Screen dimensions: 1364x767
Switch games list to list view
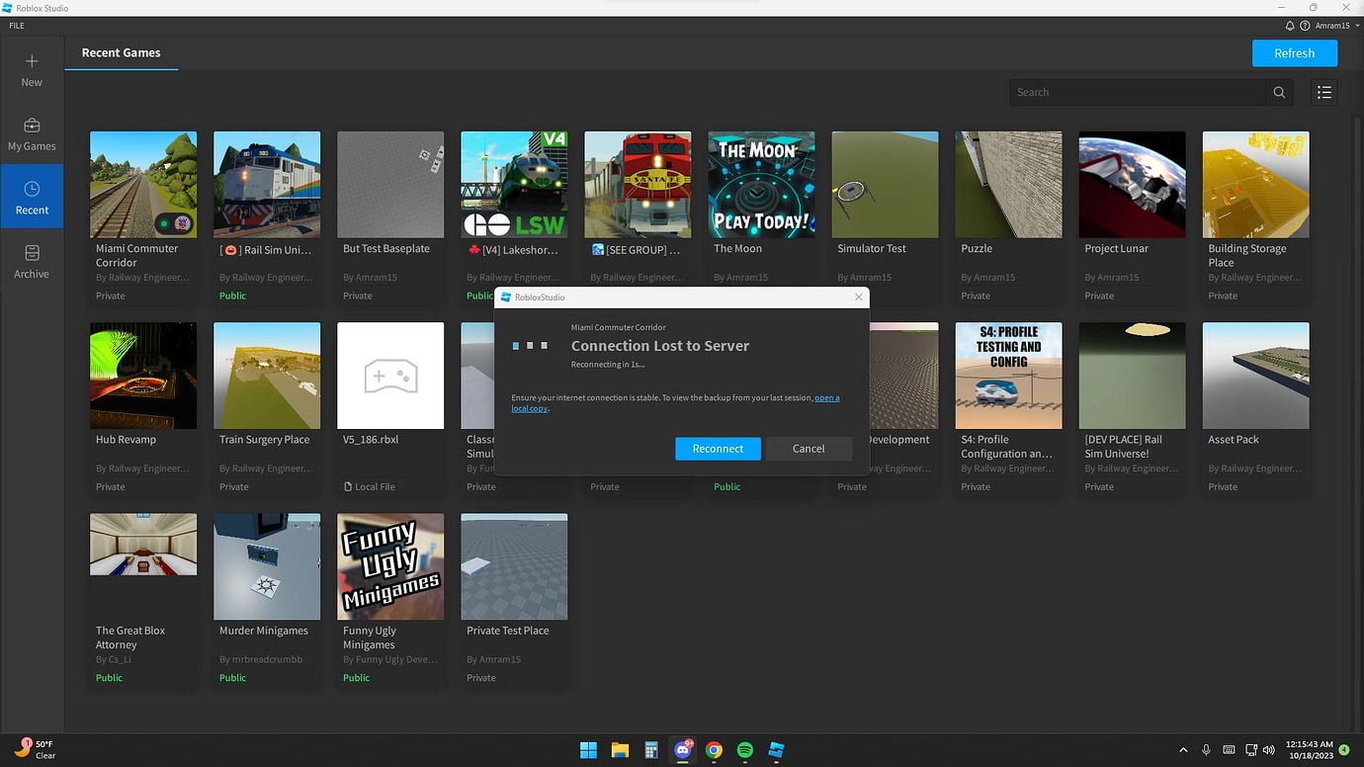tap(1323, 91)
